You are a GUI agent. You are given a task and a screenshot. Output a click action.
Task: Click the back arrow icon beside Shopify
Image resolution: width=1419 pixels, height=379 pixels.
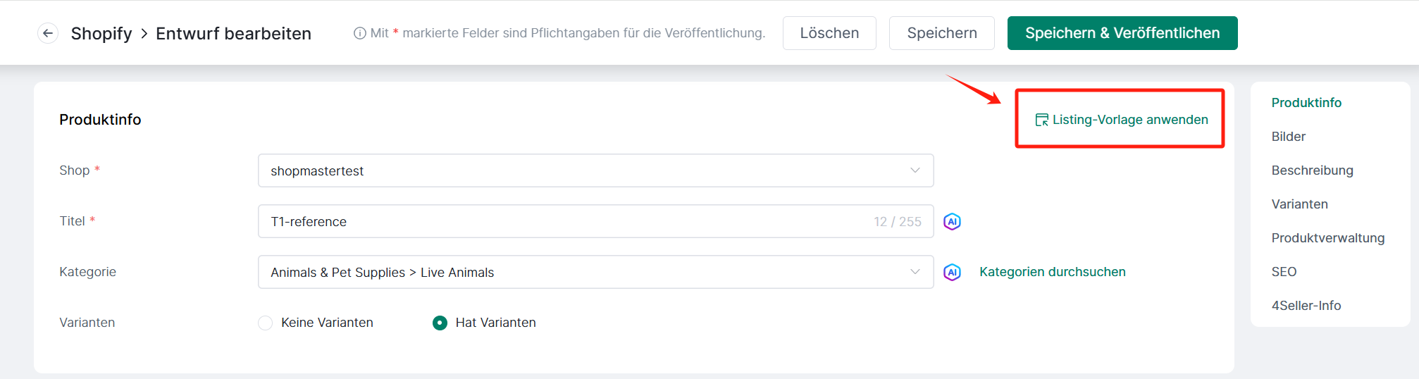pos(48,33)
